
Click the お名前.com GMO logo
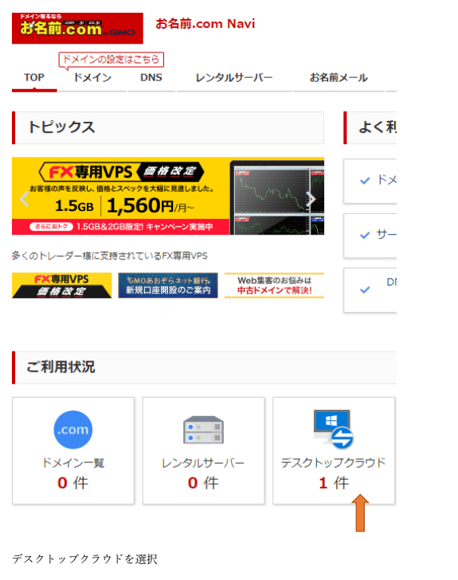click(77, 28)
